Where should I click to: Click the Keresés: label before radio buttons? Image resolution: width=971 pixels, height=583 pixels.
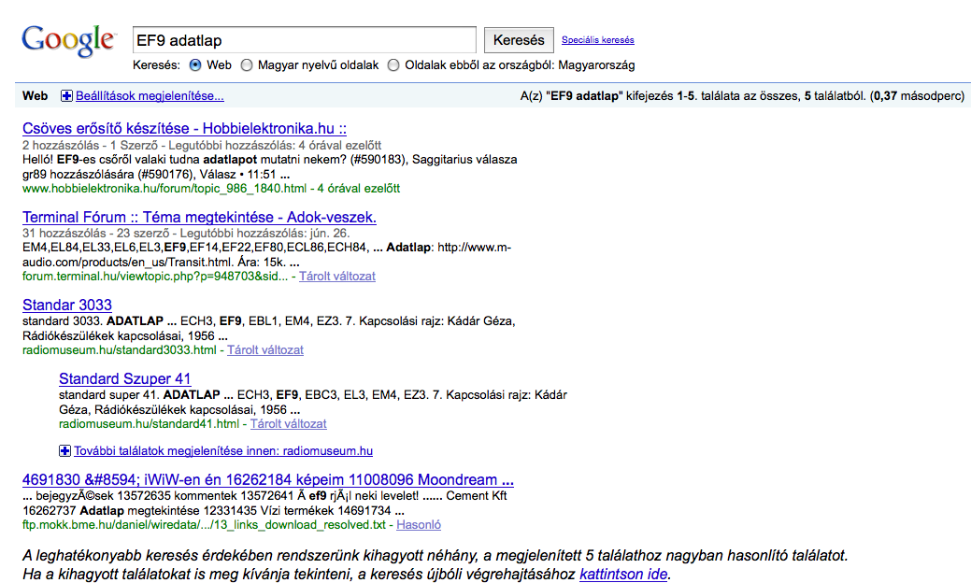tap(156, 65)
